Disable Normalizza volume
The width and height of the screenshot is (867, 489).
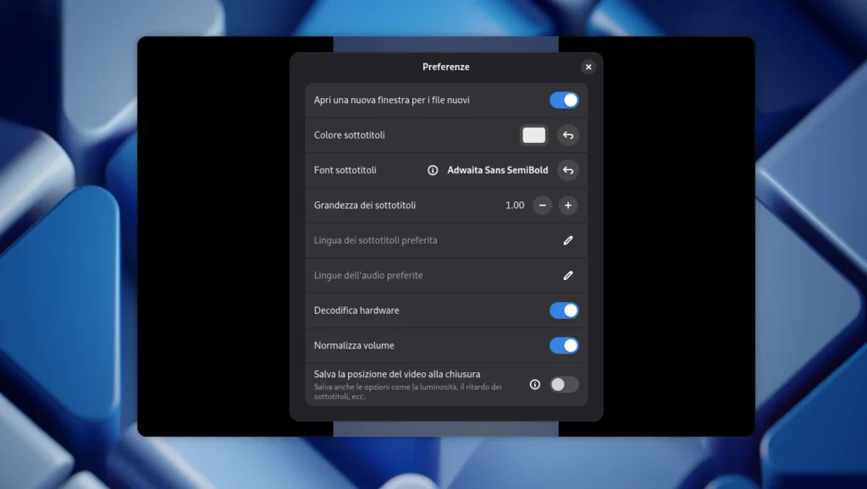tap(563, 344)
